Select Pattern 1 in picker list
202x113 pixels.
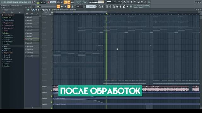32,17
